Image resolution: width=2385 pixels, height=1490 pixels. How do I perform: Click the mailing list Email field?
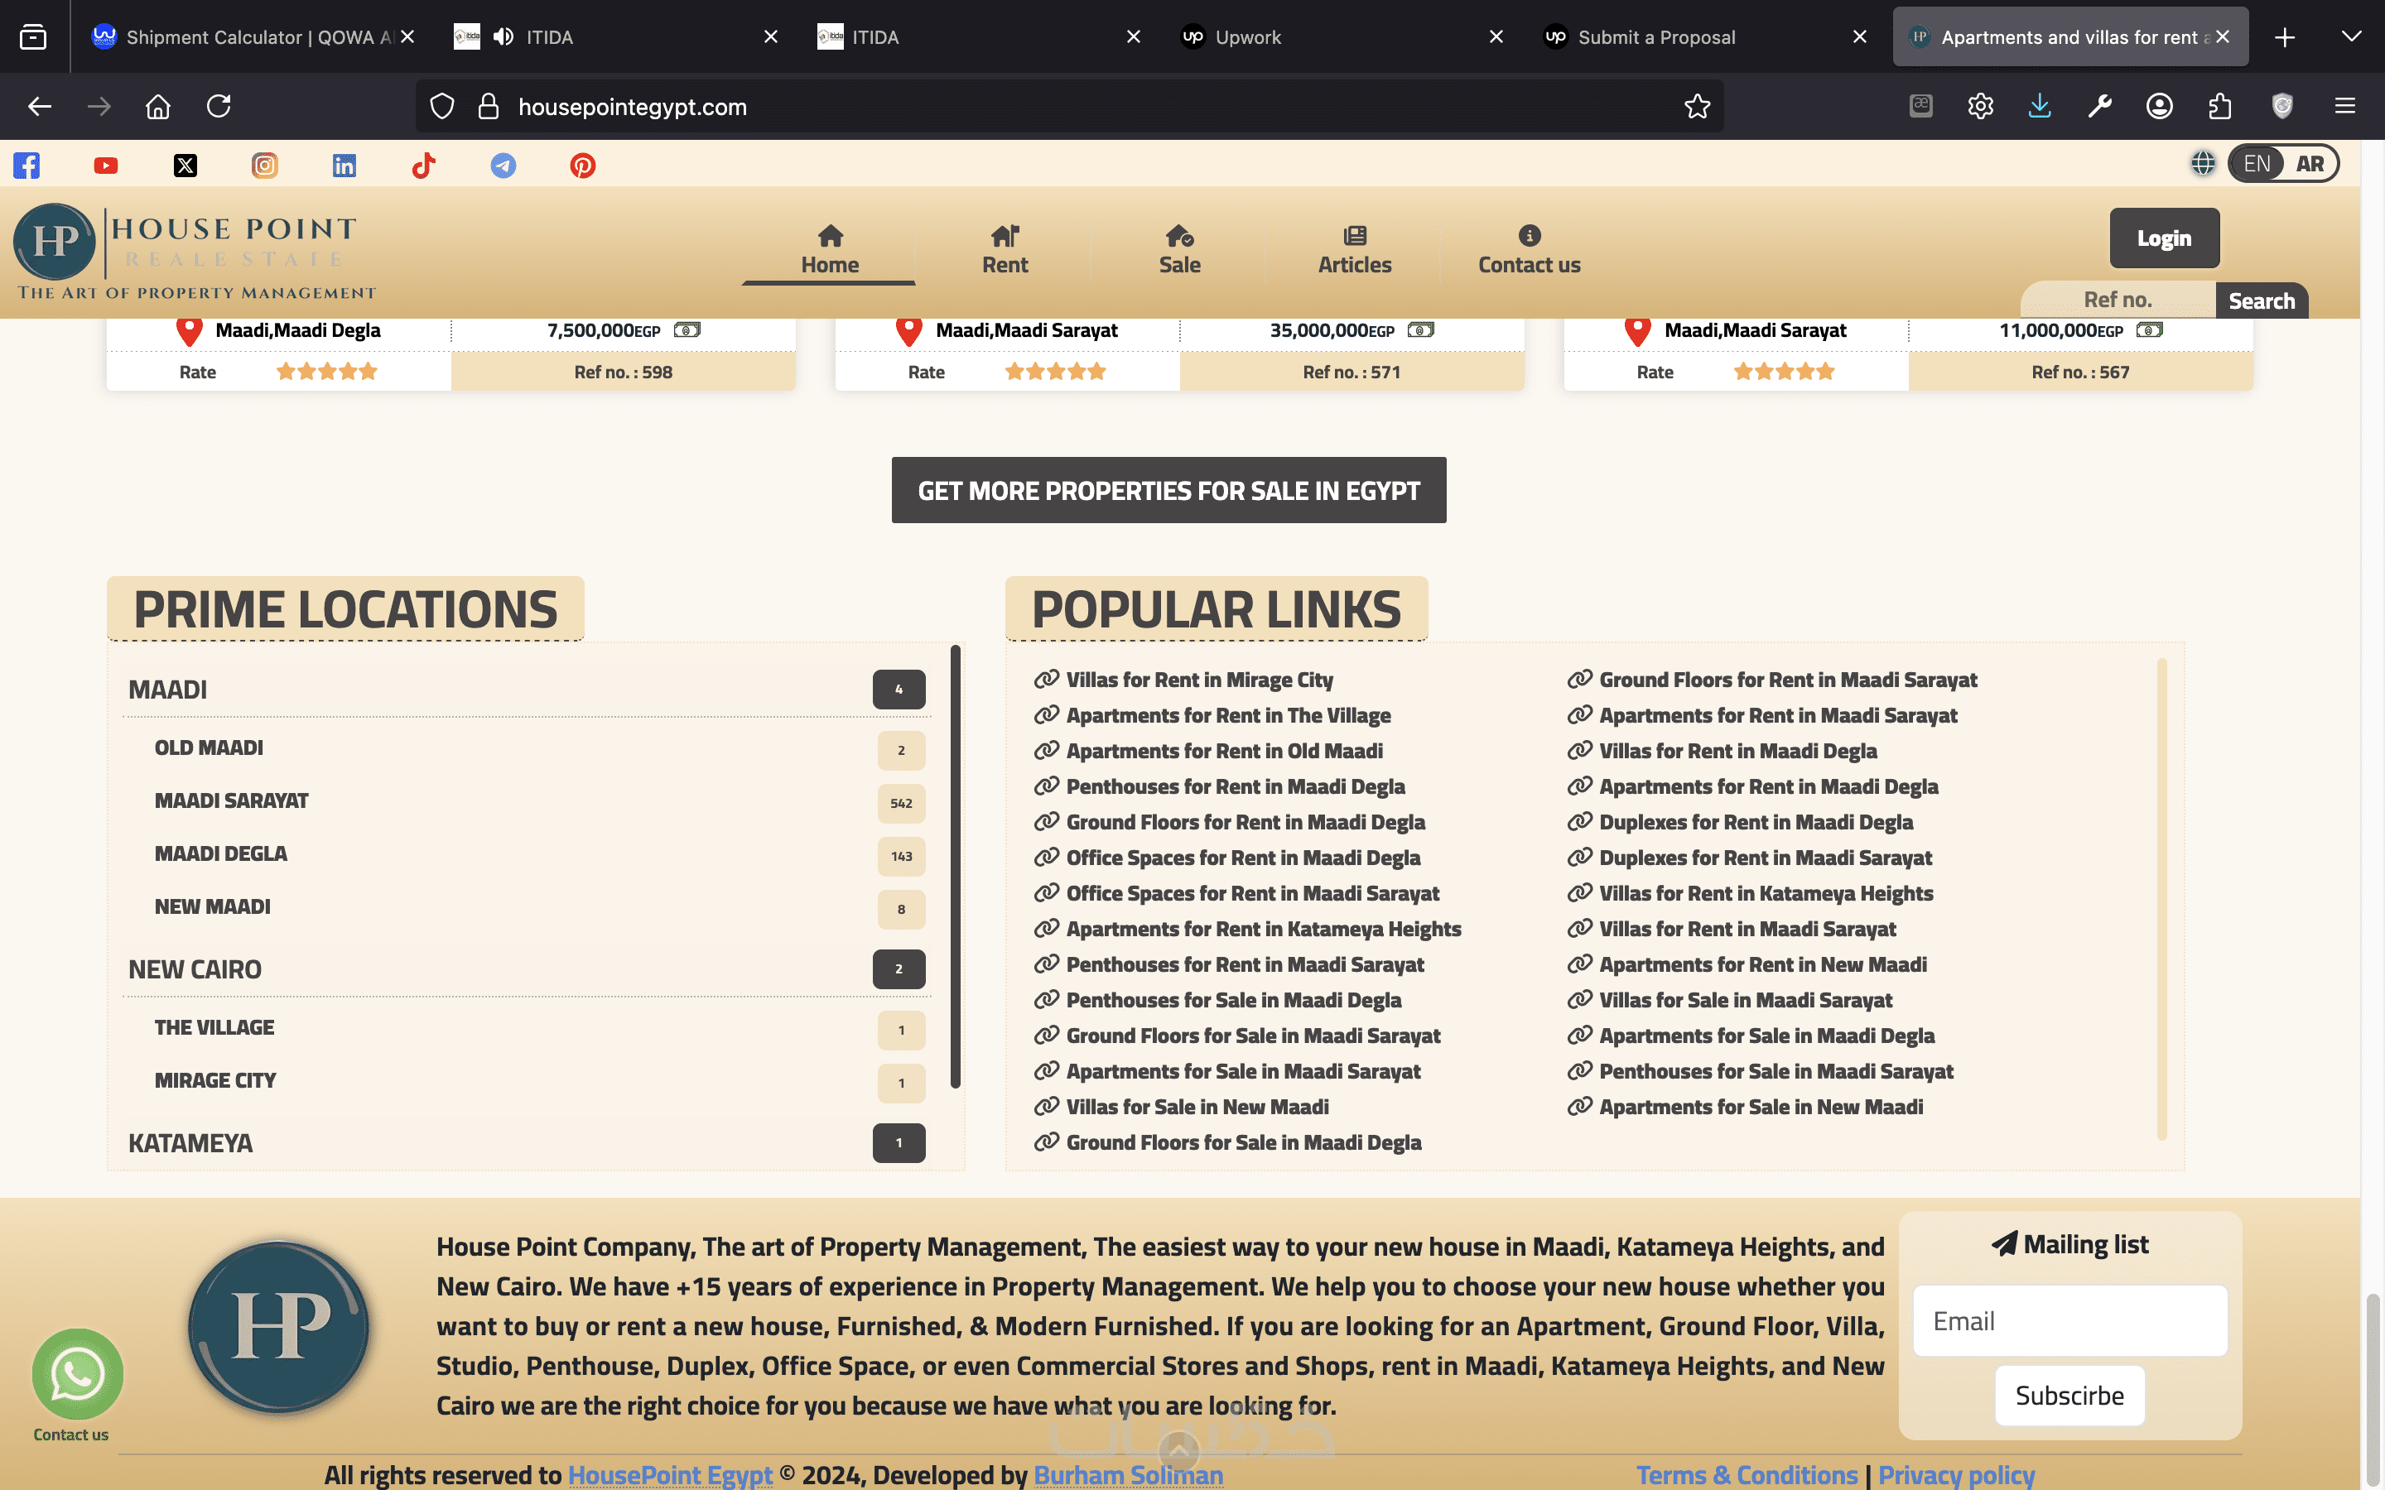pyautogui.click(x=2069, y=1320)
